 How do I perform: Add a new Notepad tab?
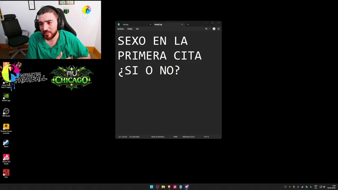coord(188,25)
